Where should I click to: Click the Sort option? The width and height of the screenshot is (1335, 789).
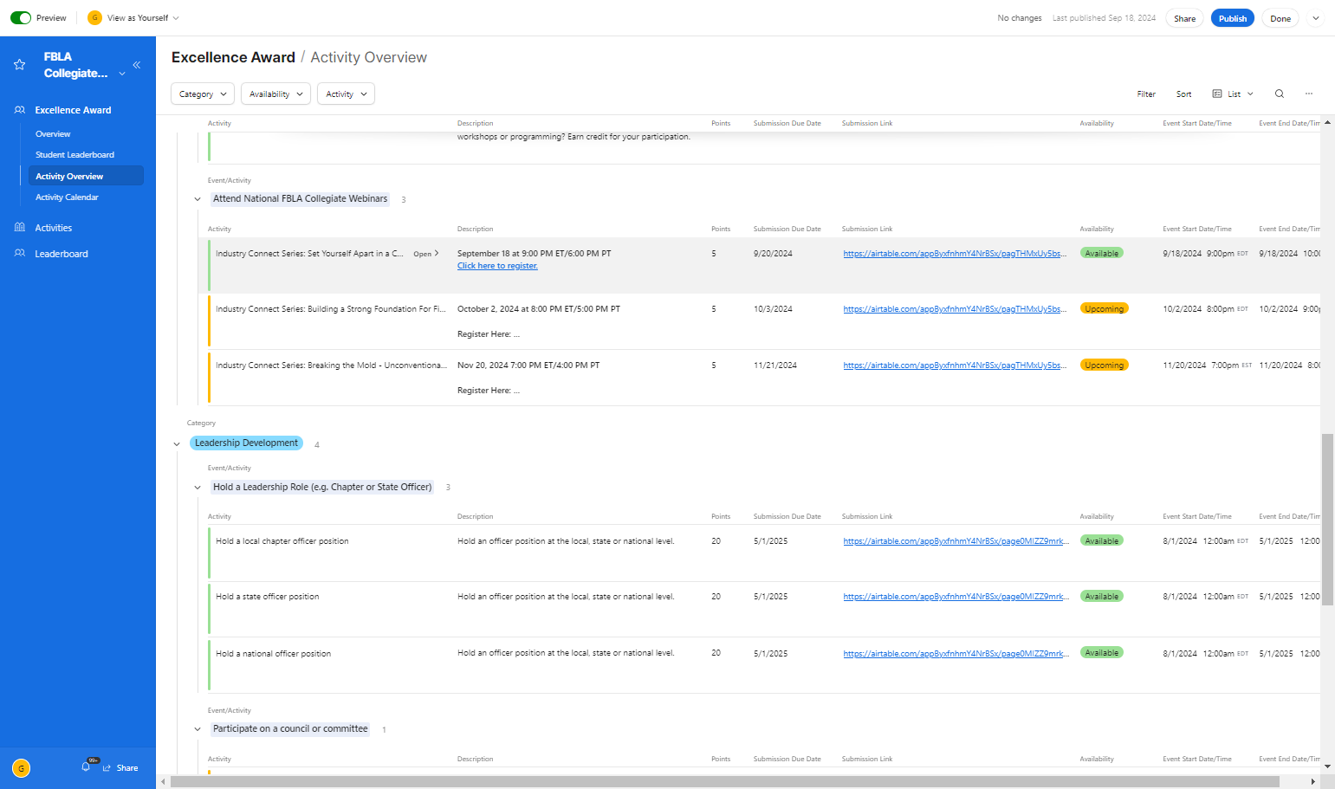1183,94
